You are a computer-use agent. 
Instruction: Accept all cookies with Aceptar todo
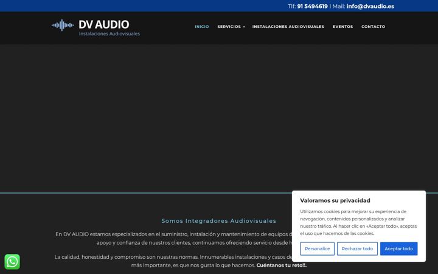pyautogui.click(x=398, y=248)
